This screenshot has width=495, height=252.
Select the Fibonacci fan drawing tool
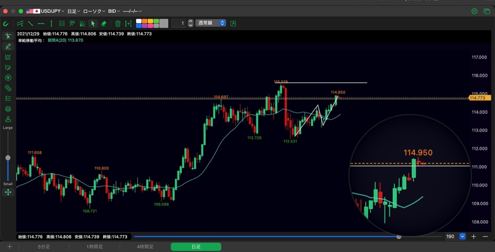(x=82, y=23)
